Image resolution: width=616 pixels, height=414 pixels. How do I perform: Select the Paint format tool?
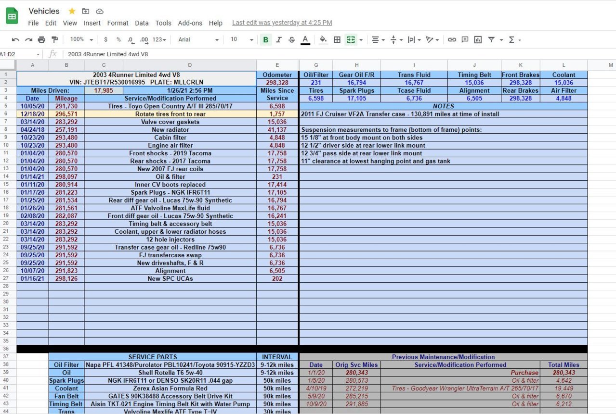pyautogui.click(x=54, y=39)
